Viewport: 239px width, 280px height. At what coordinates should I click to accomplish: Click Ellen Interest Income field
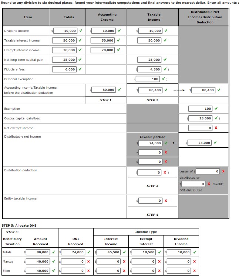[x=109, y=271]
